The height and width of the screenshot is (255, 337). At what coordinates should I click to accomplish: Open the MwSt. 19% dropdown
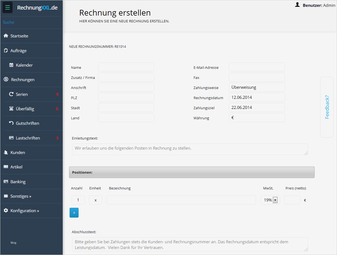pyautogui.click(x=270, y=200)
